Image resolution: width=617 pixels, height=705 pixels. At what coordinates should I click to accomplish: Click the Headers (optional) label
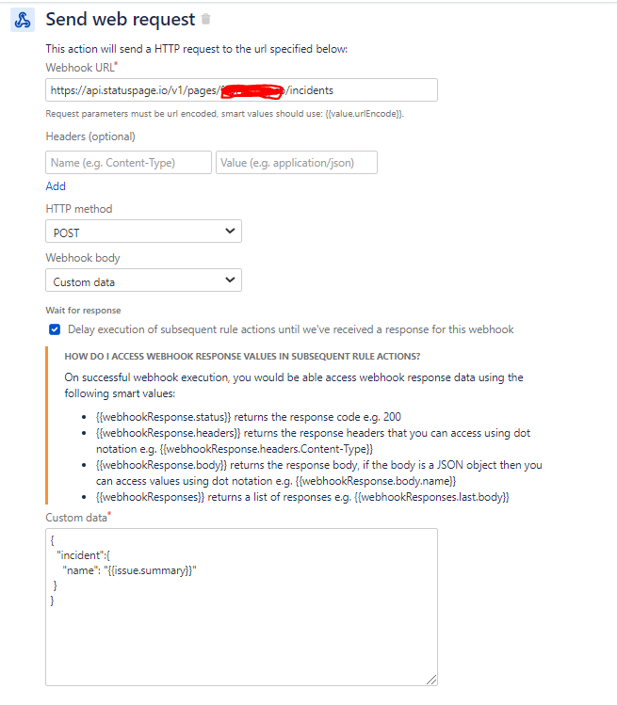pyautogui.click(x=90, y=136)
